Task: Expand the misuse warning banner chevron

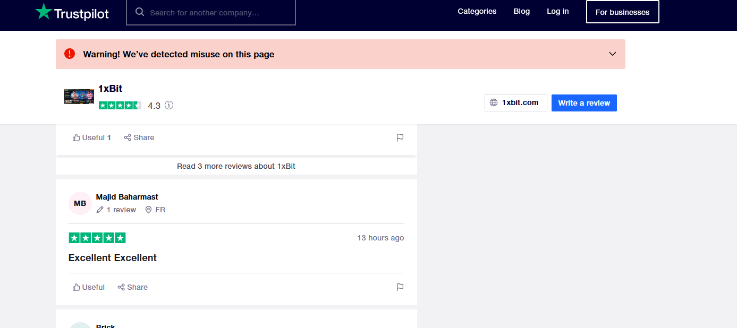Action: click(613, 54)
